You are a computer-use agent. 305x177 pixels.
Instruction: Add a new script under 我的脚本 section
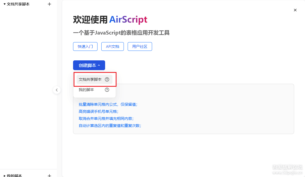[49, 175]
